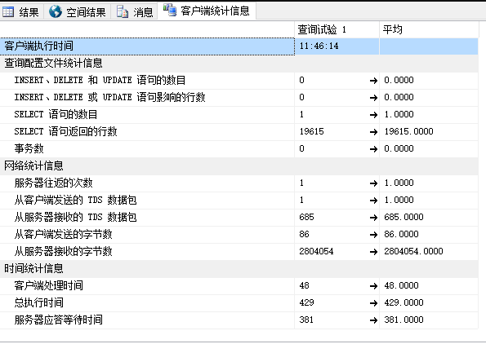Click the trend arrow in 从服务器接收的字节数 row
Image resolution: width=486 pixels, height=344 pixels.
click(x=373, y=252)
